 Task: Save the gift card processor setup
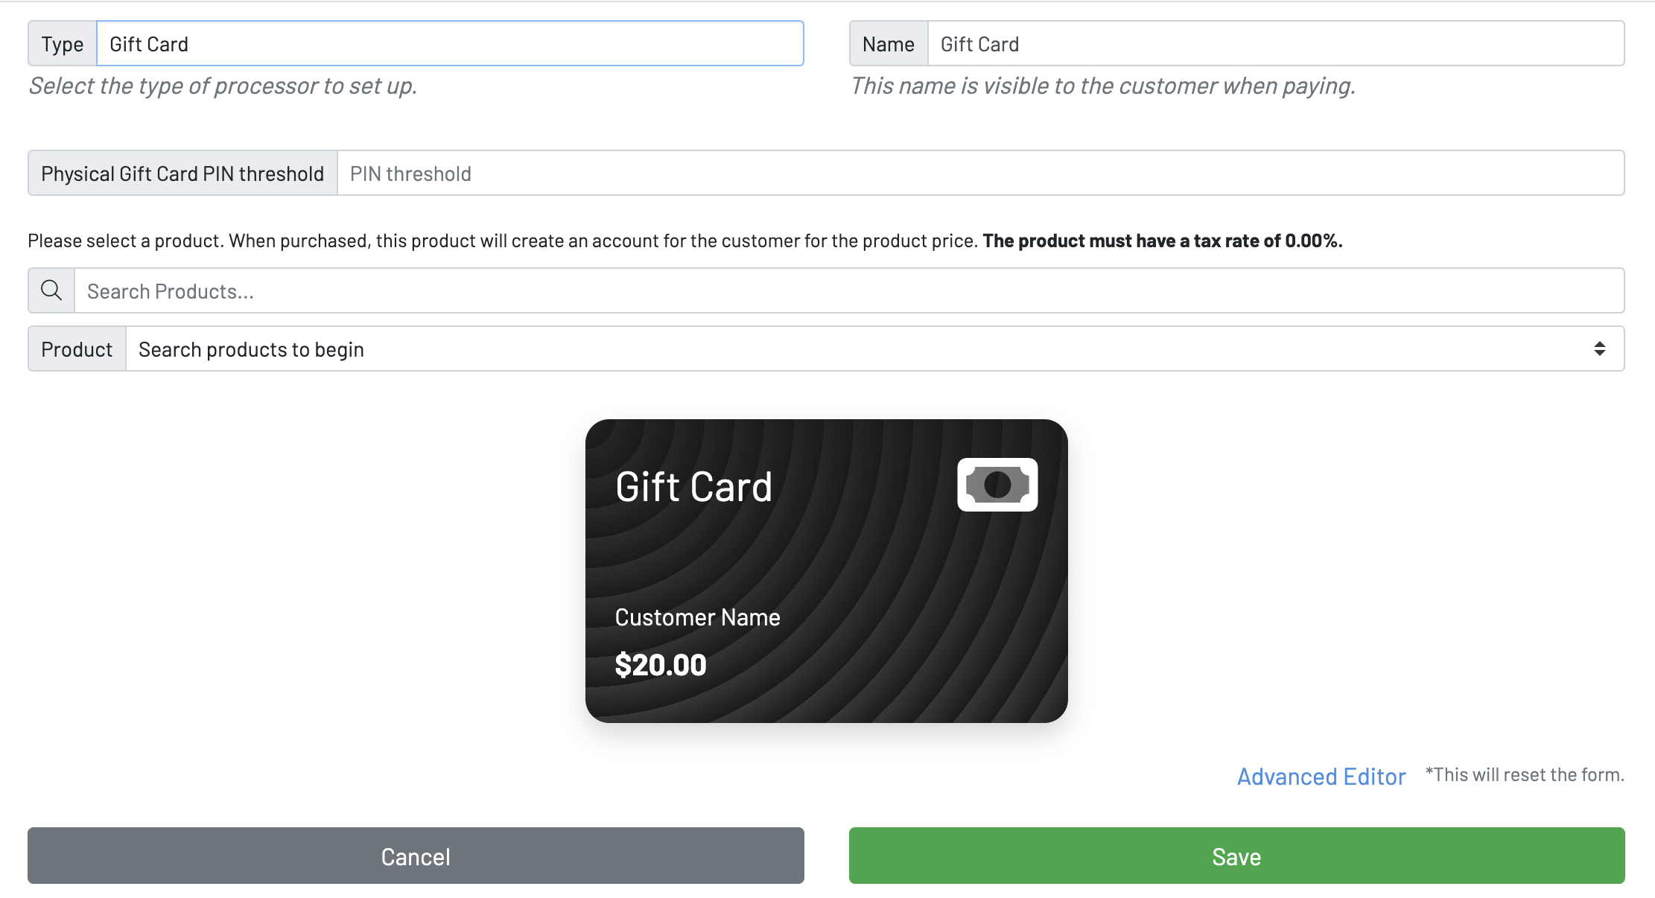coord(1236,856)
